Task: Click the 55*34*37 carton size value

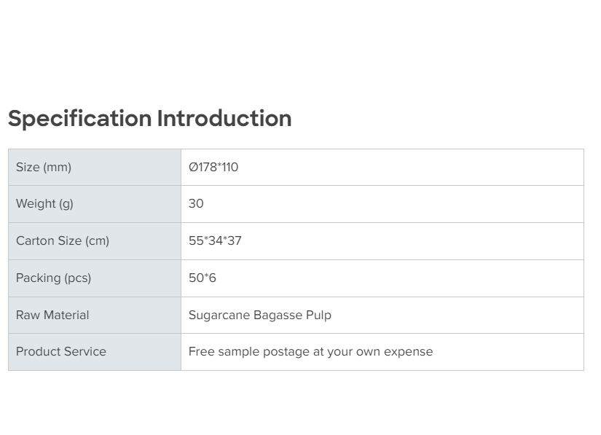Action: tap(215, 241)
